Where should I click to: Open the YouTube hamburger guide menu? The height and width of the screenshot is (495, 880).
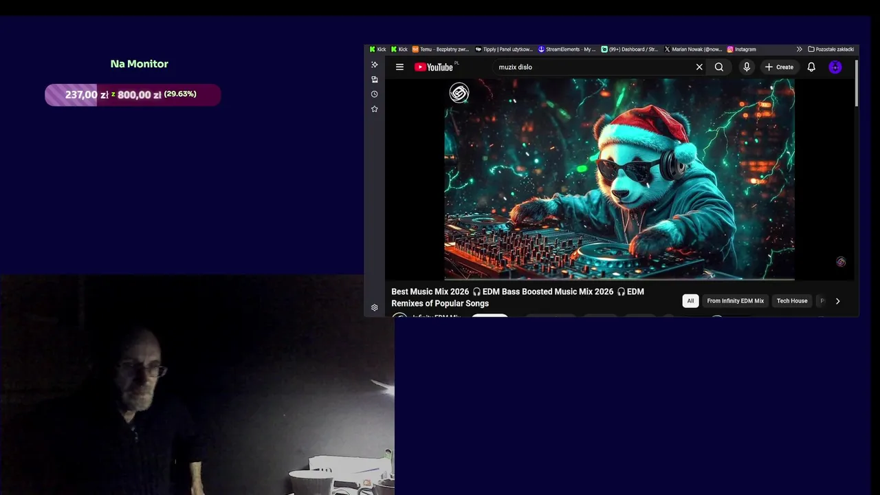point(399,67)
